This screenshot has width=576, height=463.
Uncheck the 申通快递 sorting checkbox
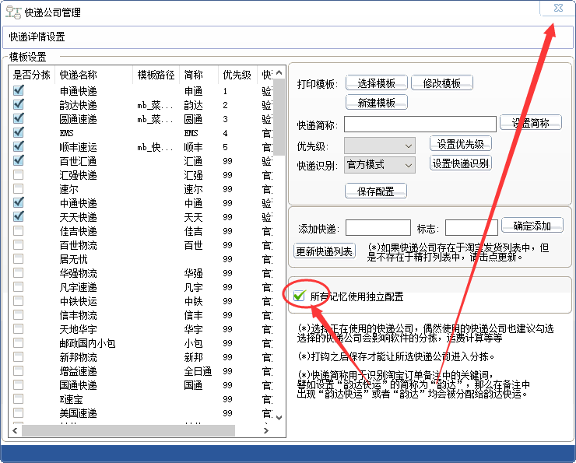19,91
